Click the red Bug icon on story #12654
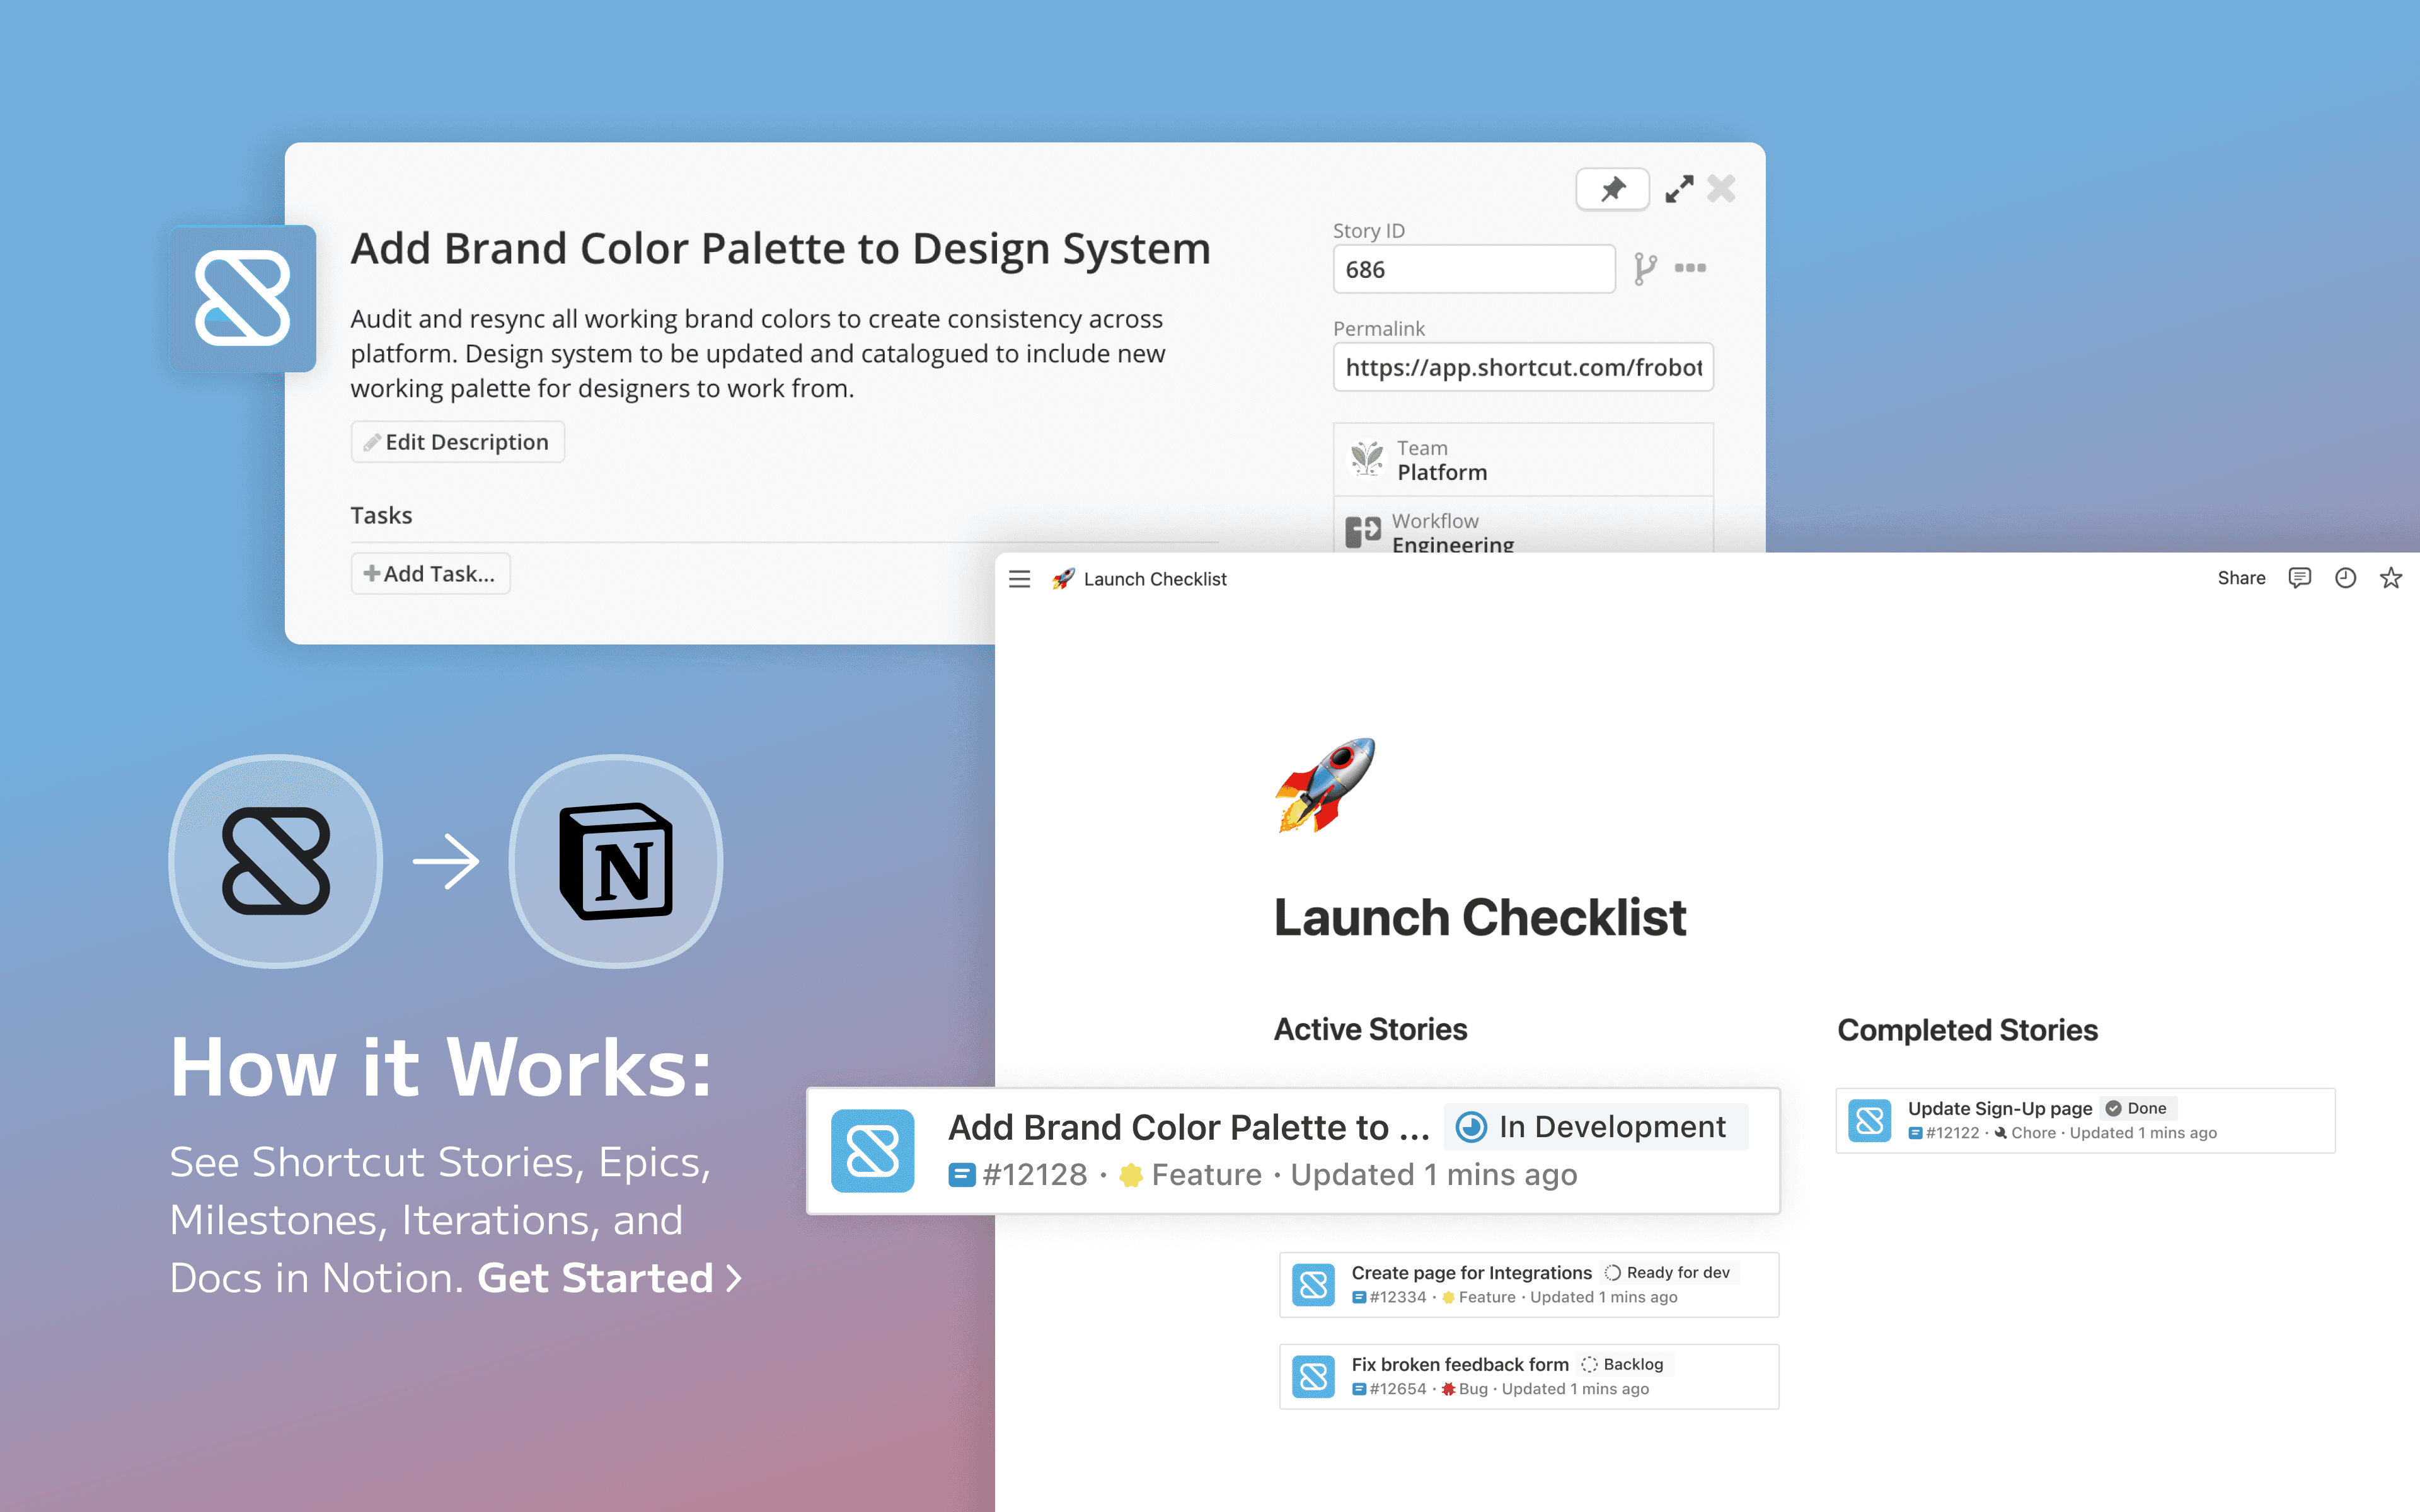 (1448, 1389)
